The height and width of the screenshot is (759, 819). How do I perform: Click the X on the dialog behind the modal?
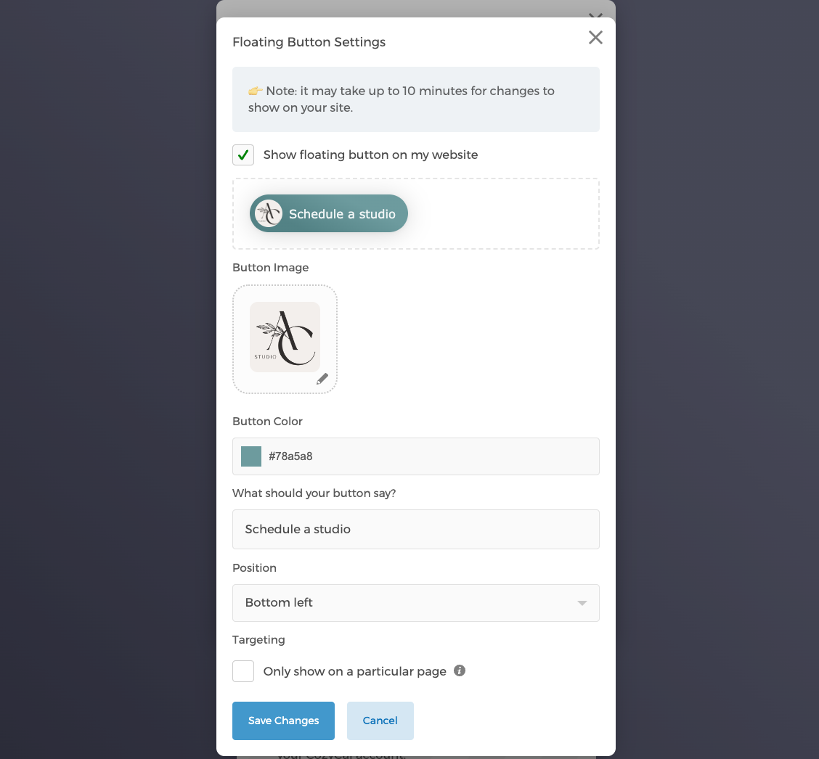pyautogui.click(x=595, y=16)
